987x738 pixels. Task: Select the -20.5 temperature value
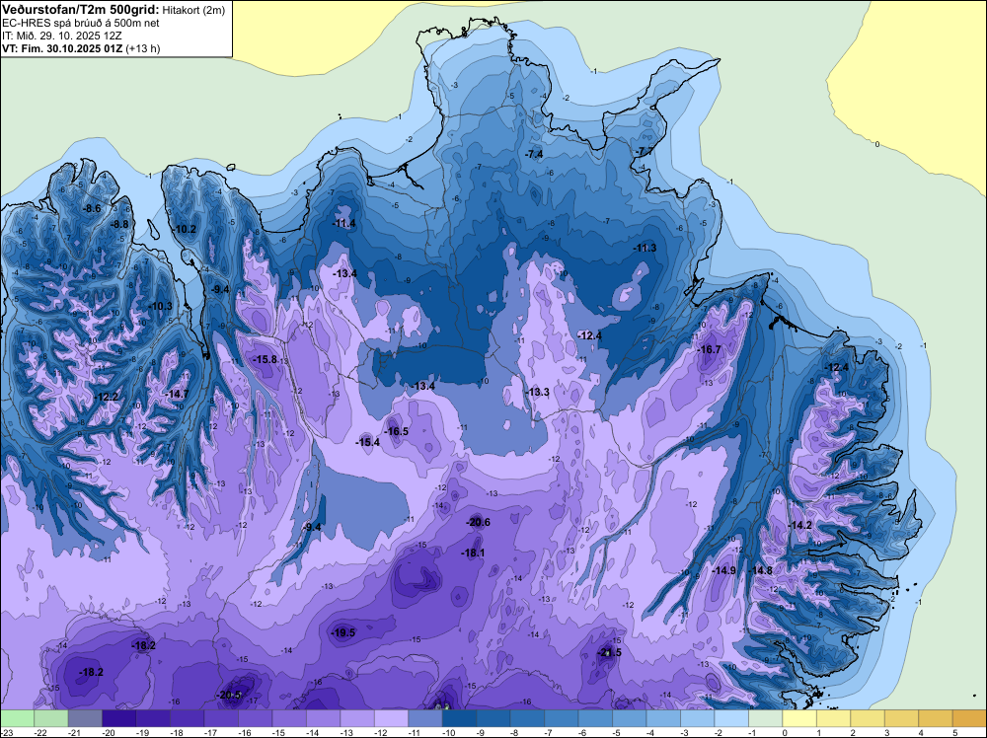229,696
